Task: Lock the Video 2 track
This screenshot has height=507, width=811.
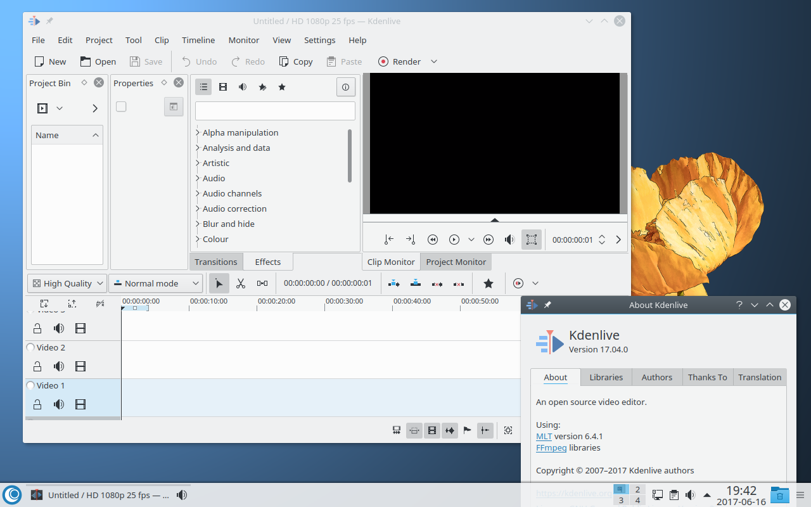Action: pyautogui.click(x=37, y=366)
